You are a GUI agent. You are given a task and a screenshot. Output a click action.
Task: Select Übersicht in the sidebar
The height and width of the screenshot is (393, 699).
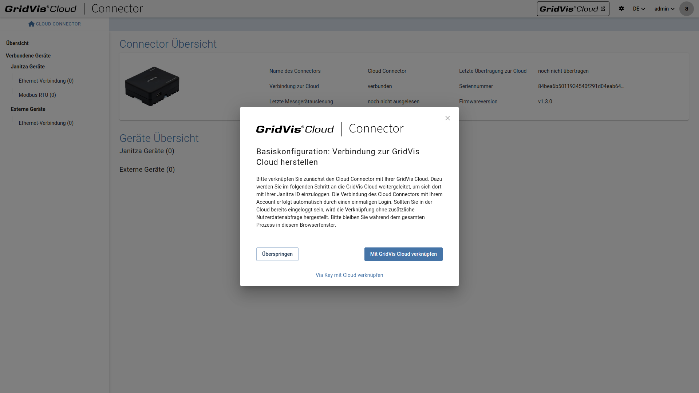pyautogui.click(x=17, y=43)
